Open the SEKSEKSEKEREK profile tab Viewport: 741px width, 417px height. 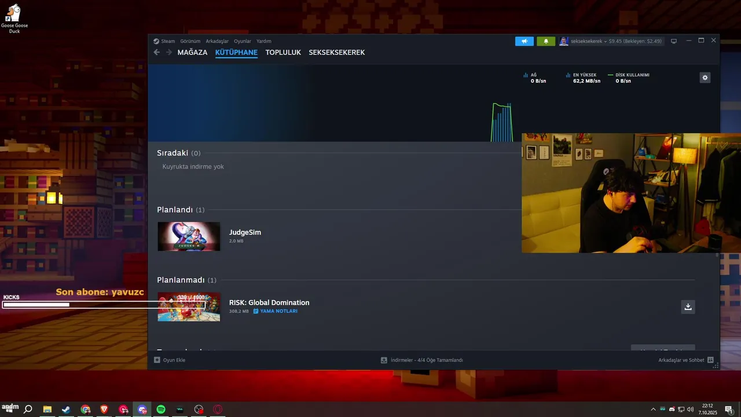point(337,52)
